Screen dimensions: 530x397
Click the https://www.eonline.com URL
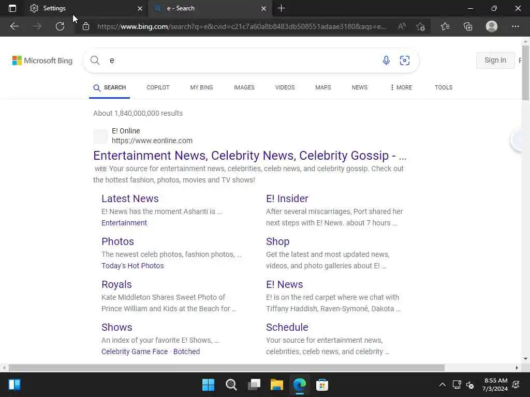point(152,141)
